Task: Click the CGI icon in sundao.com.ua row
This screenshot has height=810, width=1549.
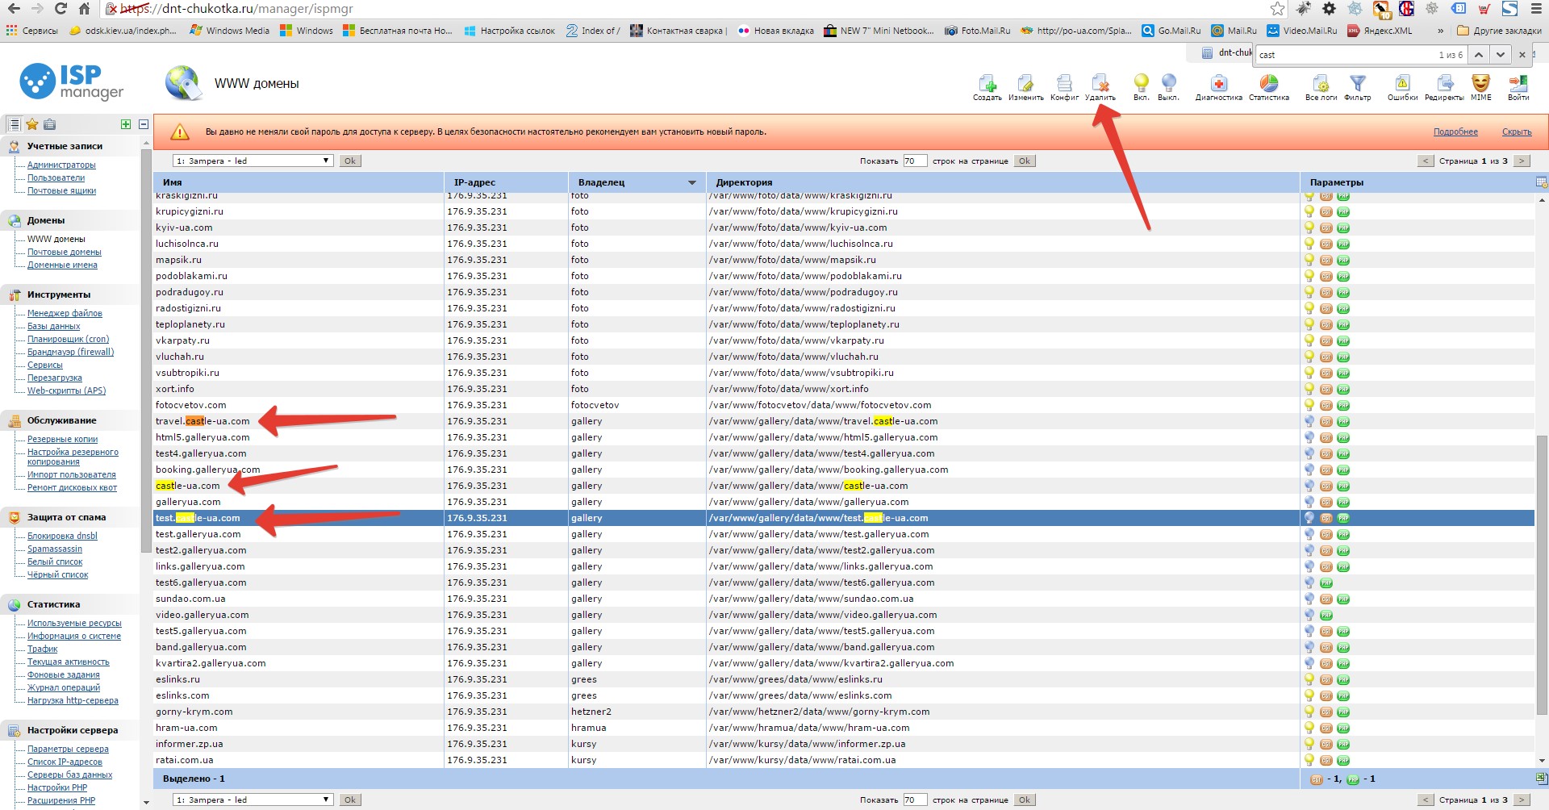Action: [x=1326, y=599]
